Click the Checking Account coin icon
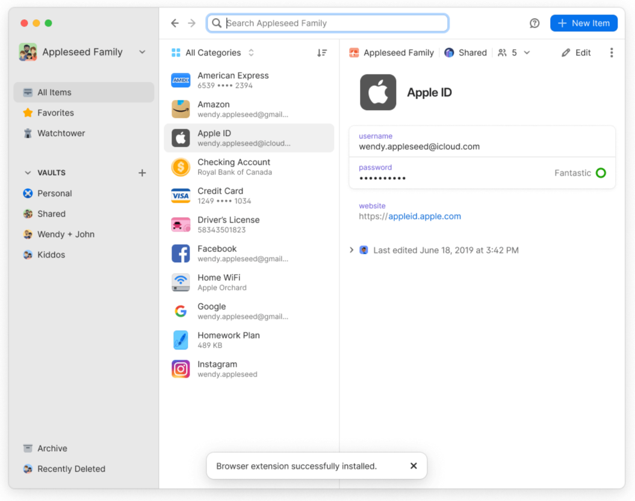This screenshot has height=501, width=635. click(x=181, y=167)
